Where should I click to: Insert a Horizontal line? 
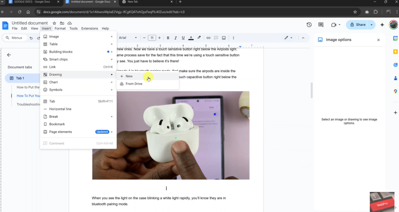pos(79,109)
